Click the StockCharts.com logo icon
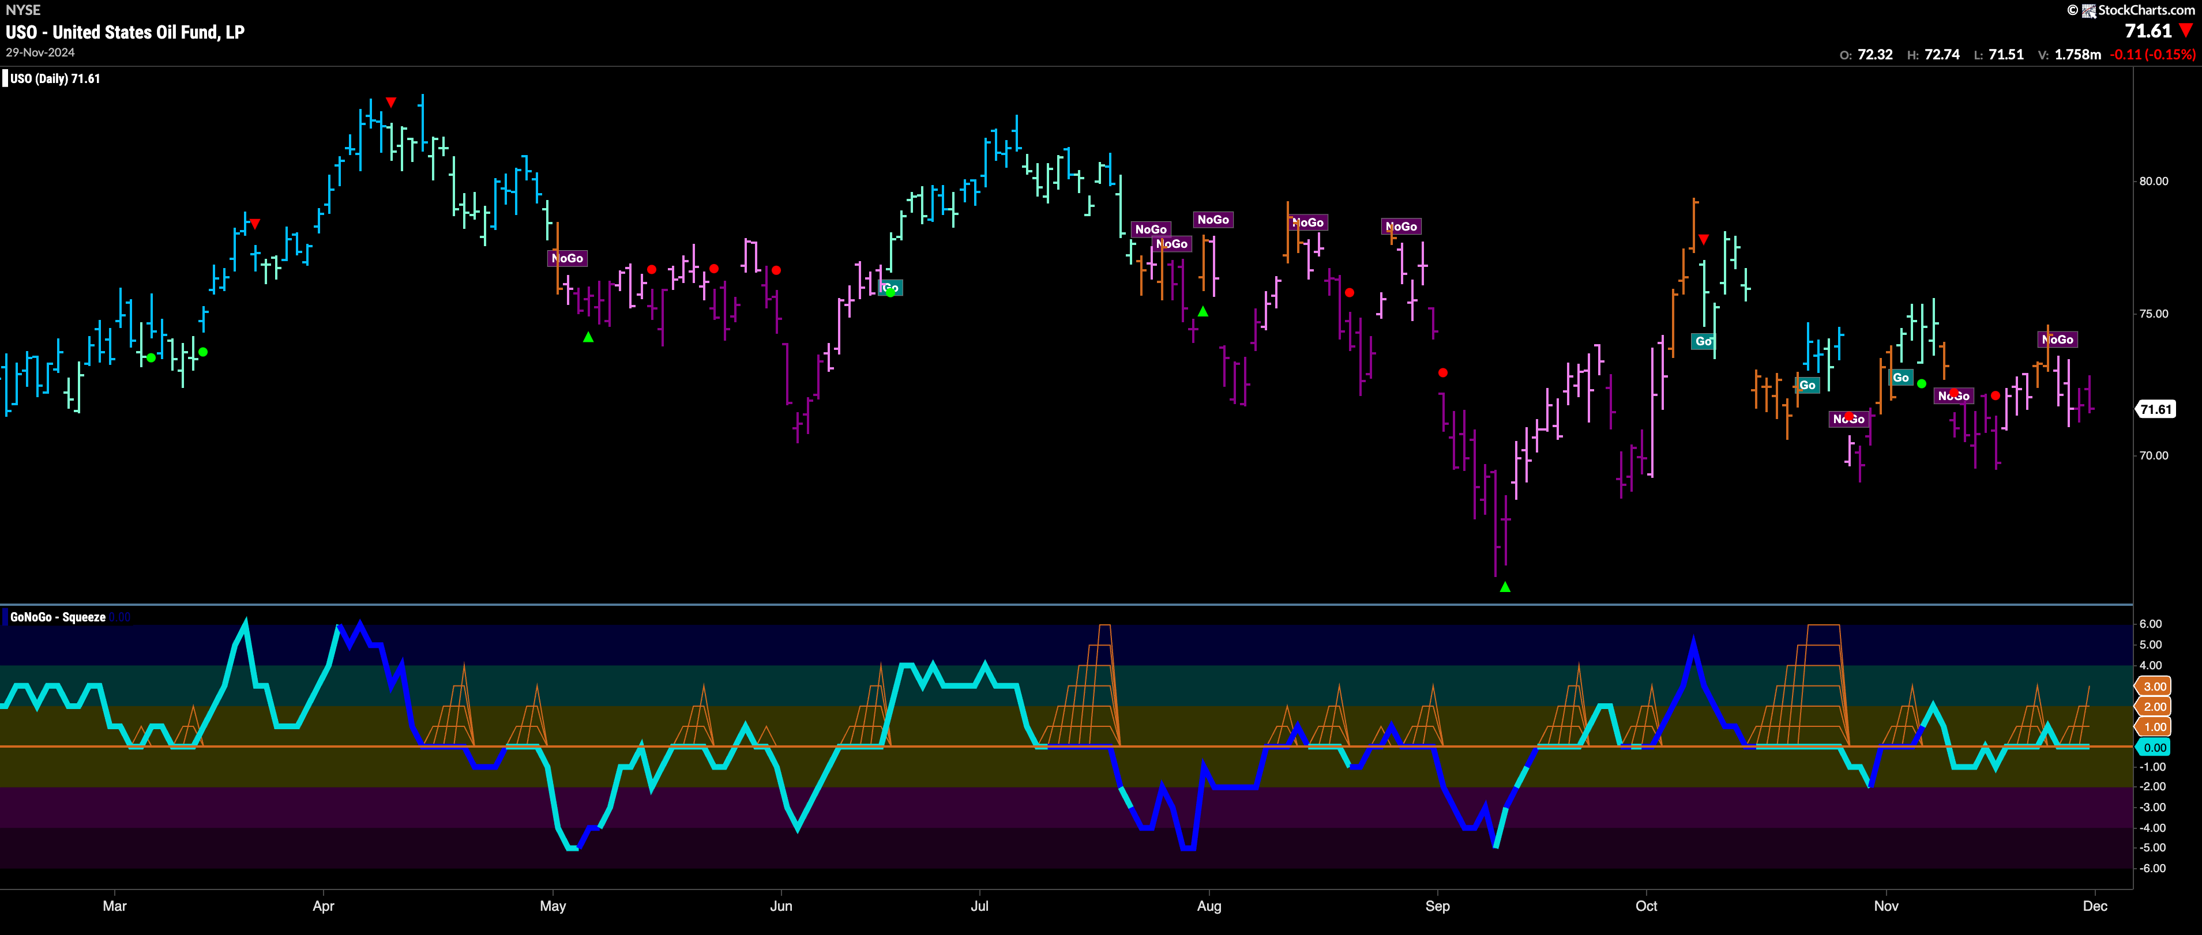This screenshot has height=935, width=2202. (2088, 10)
